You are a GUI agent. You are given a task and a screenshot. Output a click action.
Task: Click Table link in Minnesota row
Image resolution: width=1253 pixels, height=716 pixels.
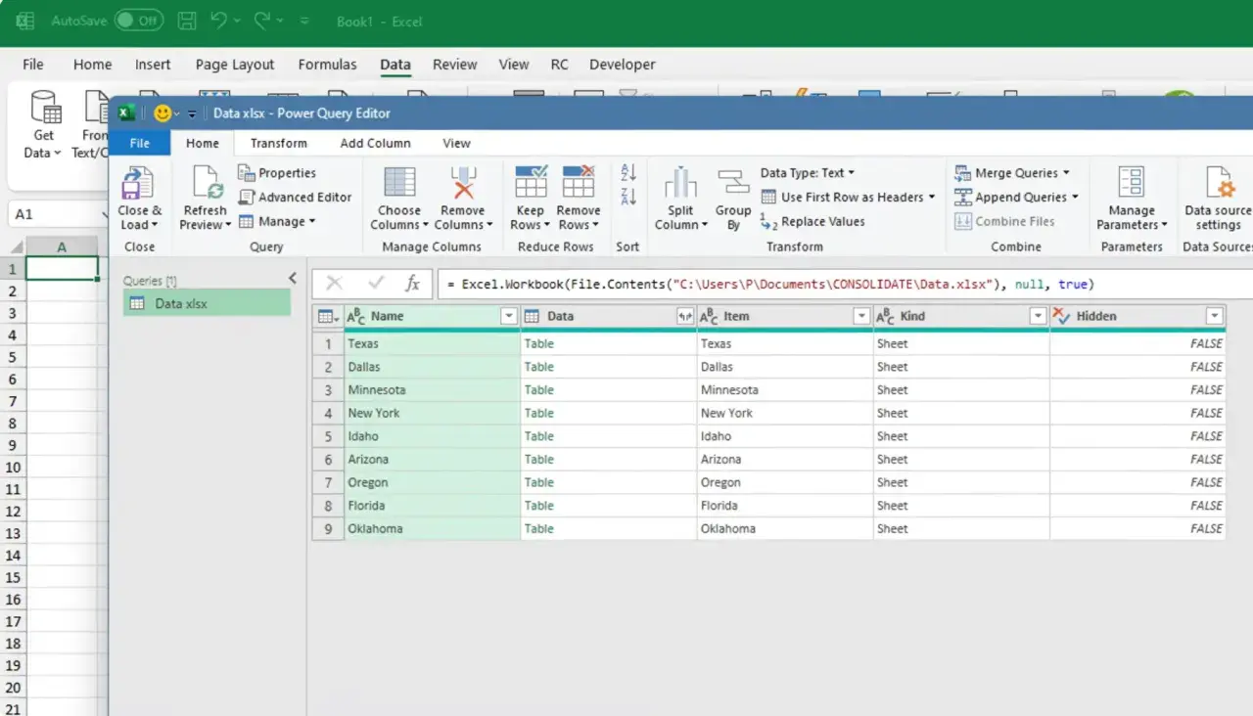[538, 390]
